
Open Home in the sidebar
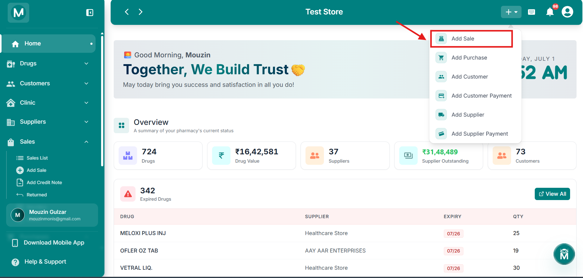tap(49, 44)
